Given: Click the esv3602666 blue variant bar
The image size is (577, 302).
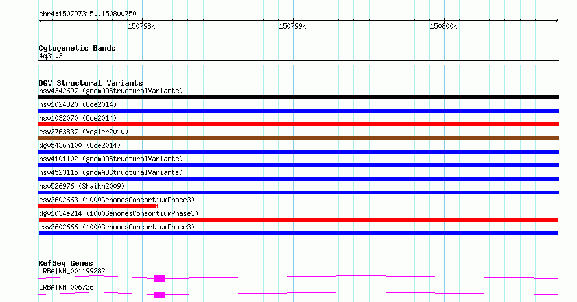Looking at the screenshot, I should point(298,233).
